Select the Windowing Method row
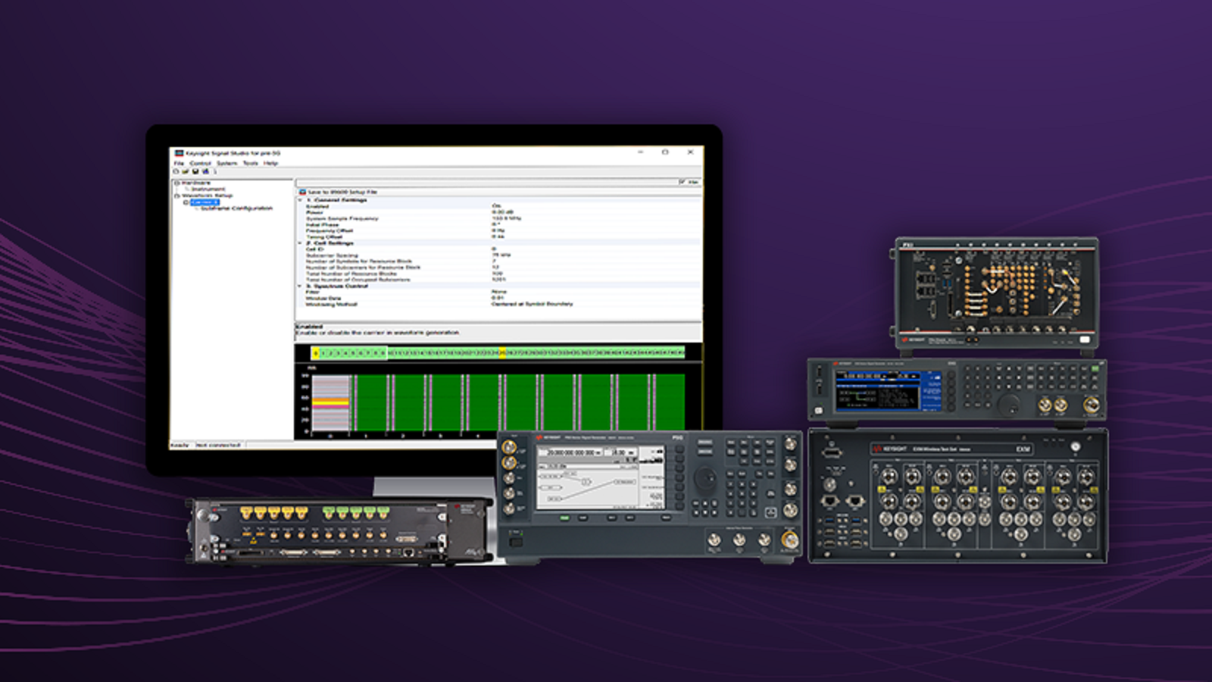This screenshot has width=1212, height=682. [x=498, y=304]
